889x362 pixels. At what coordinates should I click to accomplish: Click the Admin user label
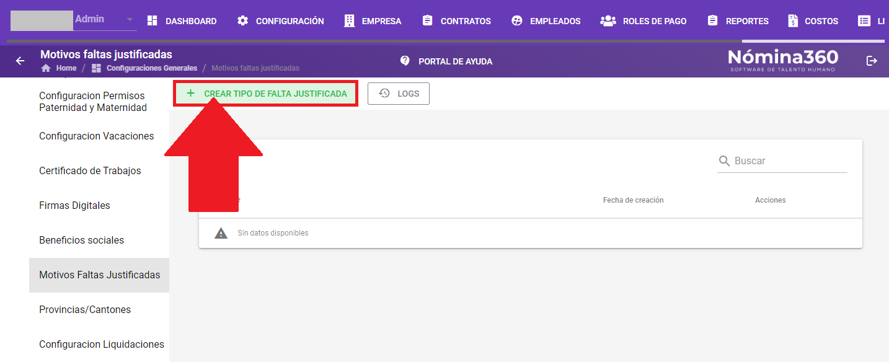(89, 19)
